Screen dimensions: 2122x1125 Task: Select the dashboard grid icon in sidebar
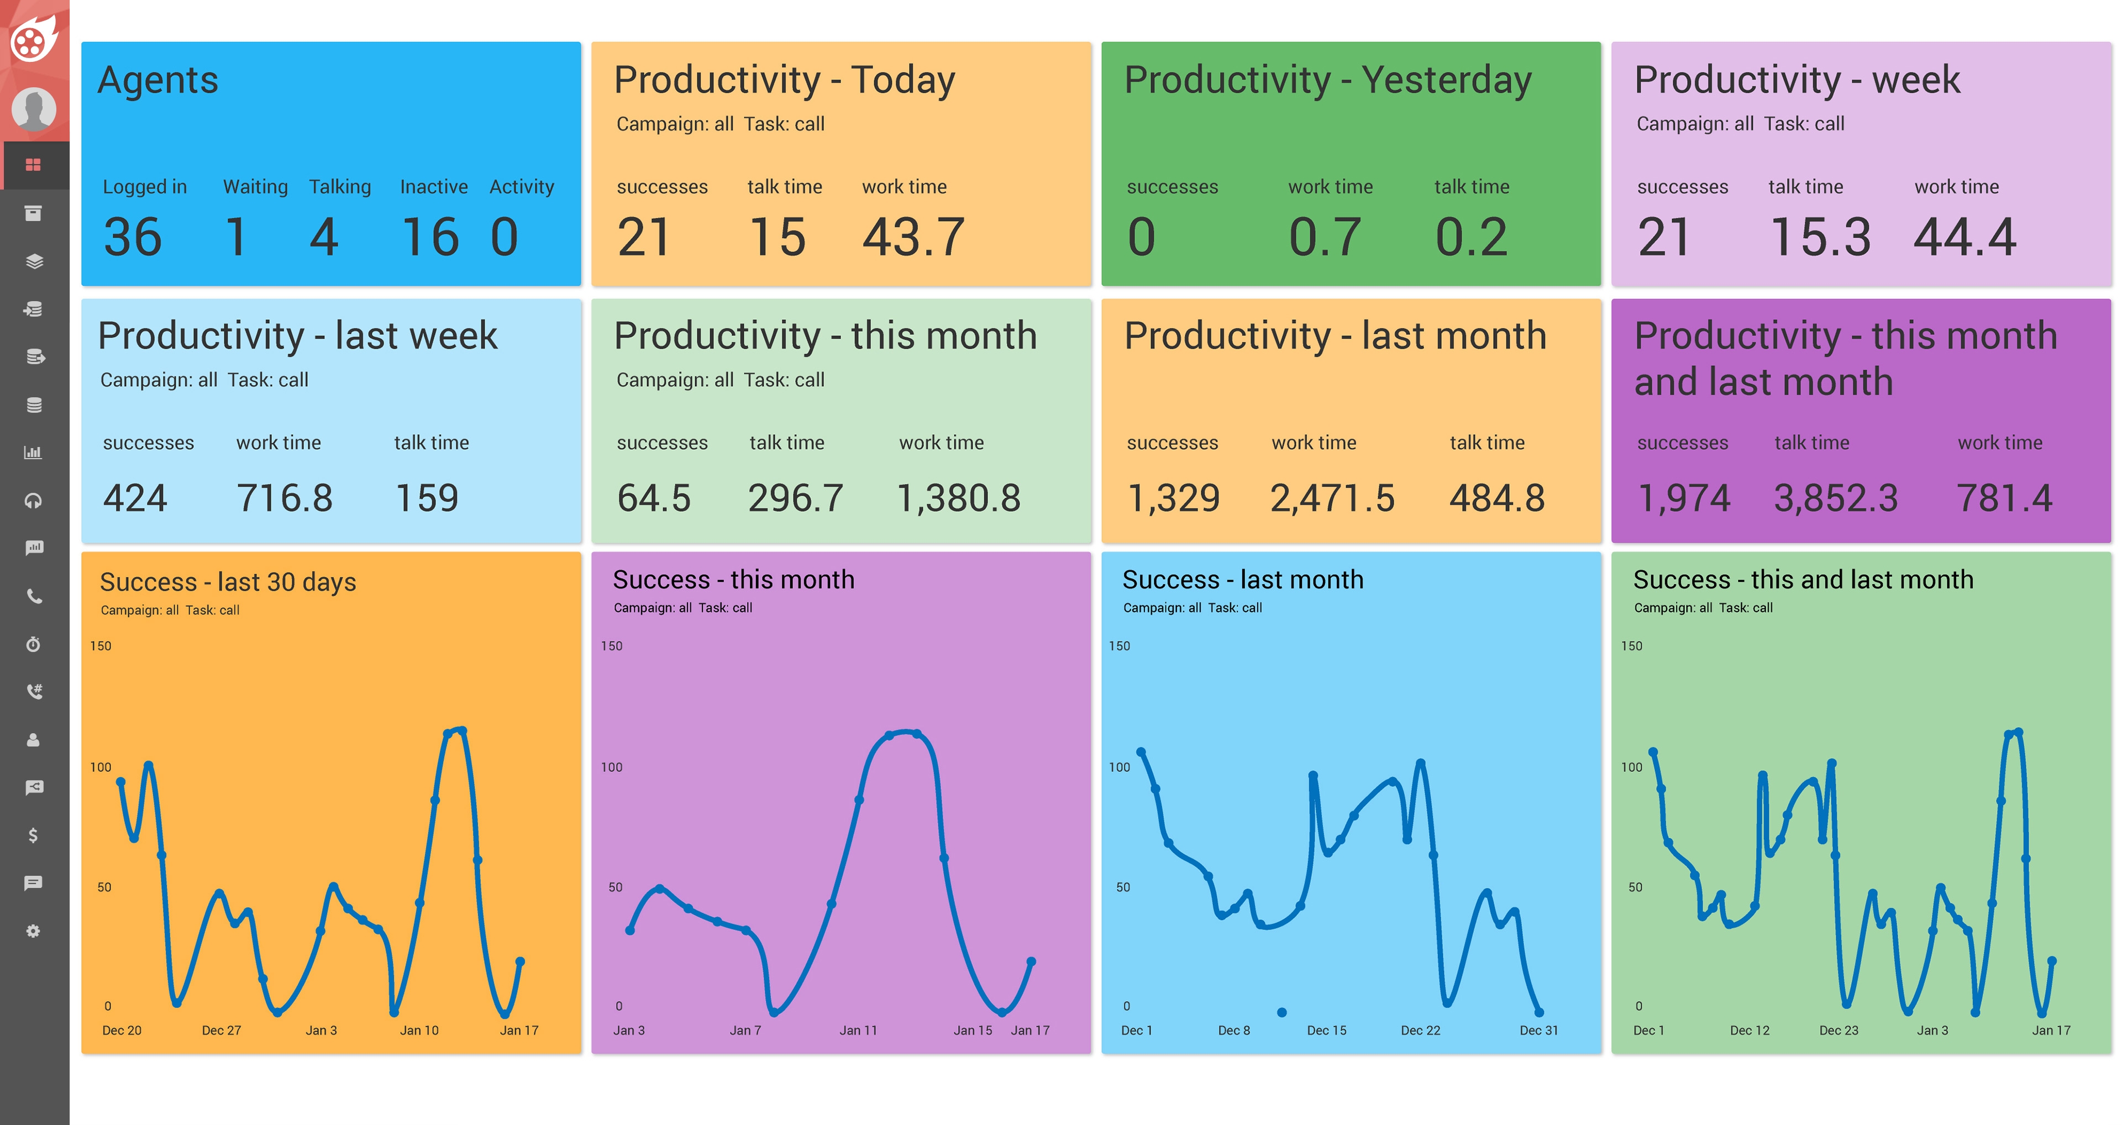coord(34,165)
